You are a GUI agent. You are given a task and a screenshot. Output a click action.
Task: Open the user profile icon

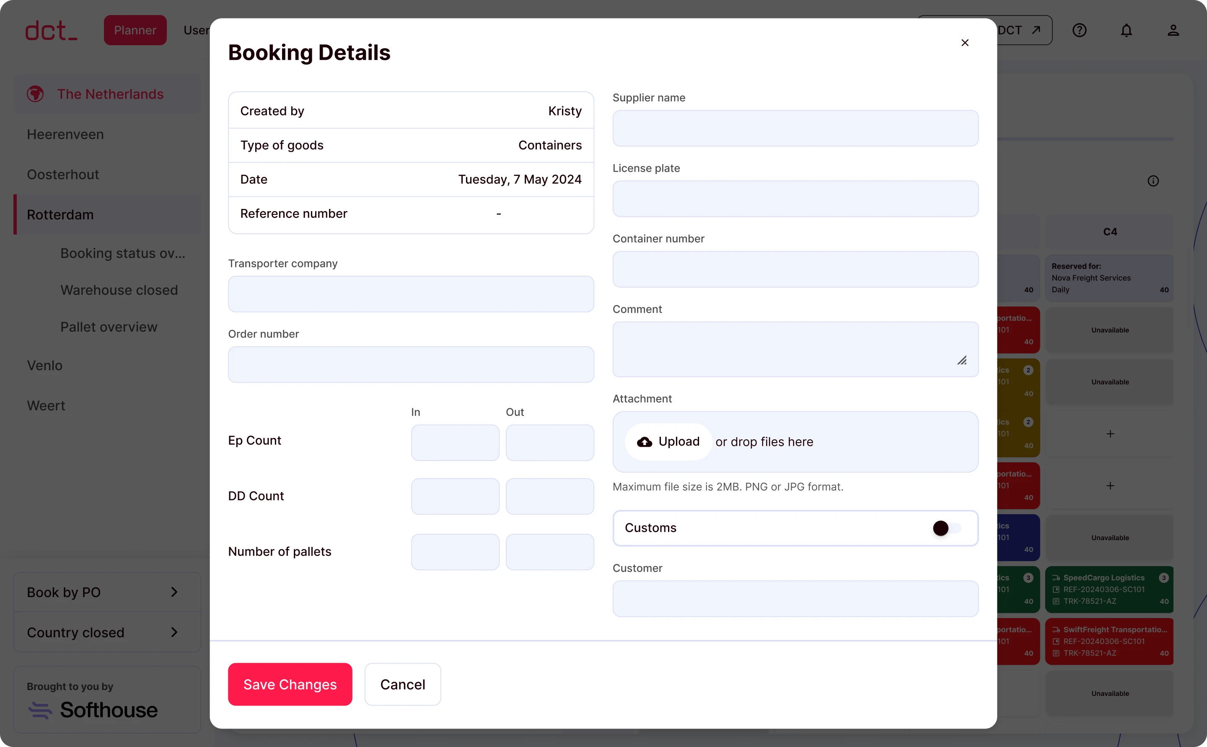click(x=1173, y=31)
